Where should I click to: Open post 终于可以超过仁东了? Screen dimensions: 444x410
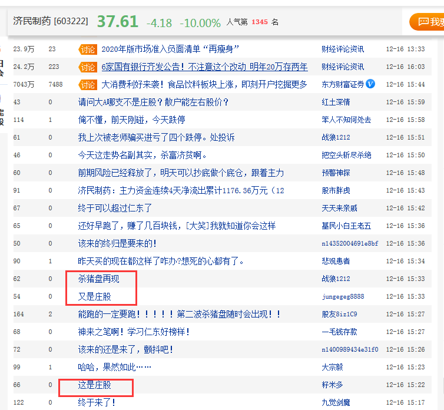tap(115, 209)
